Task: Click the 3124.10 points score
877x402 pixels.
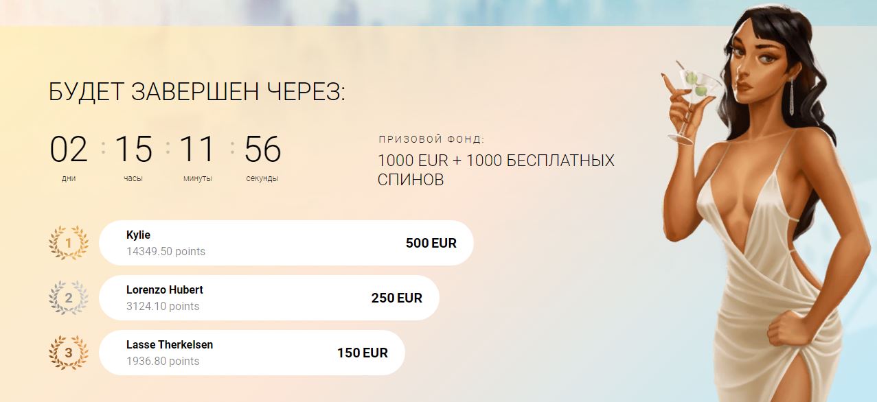Action: (163, 307)
